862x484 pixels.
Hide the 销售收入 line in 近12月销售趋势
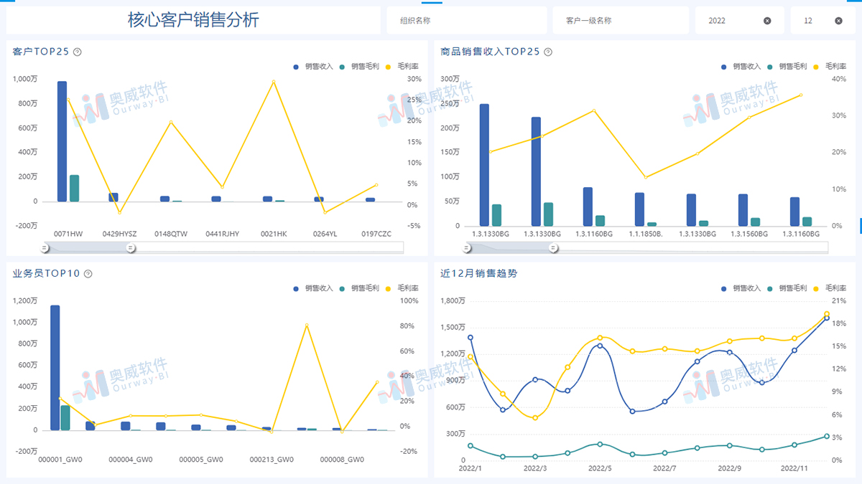point(723,288)
